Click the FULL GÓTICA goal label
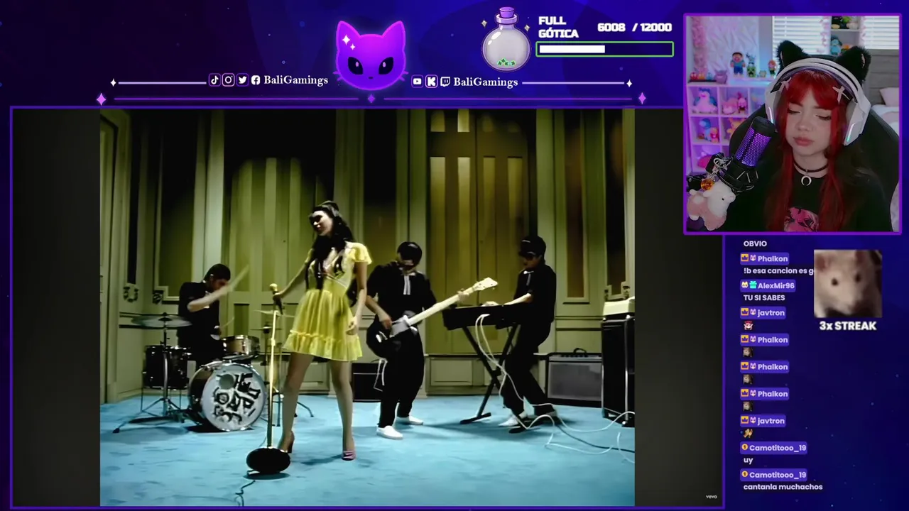The height and width of the screenshot is (511, 909). pos(558,27)
